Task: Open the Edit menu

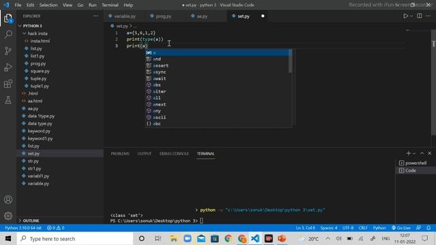Action: tap(30, 5)
